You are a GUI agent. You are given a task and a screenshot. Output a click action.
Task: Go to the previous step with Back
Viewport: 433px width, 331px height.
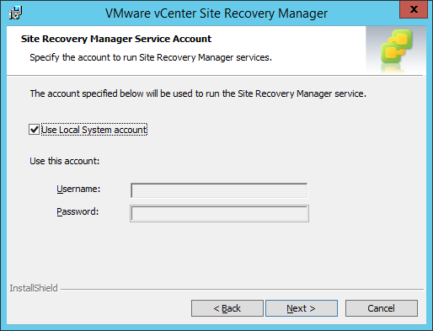227,308
